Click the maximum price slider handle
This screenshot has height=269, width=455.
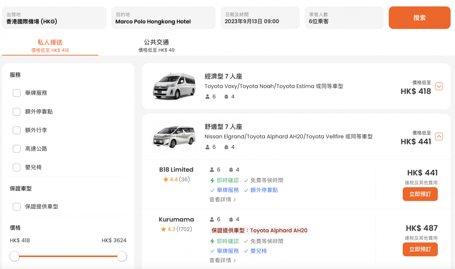click(122, 256)
